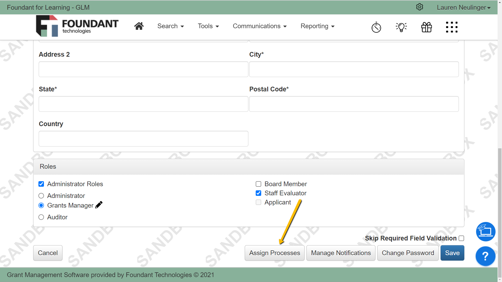Enable Skip Required Field Validation checkbox
This screenshot has height=282, width=502.
pyautogui.click(x=461, y=238)
